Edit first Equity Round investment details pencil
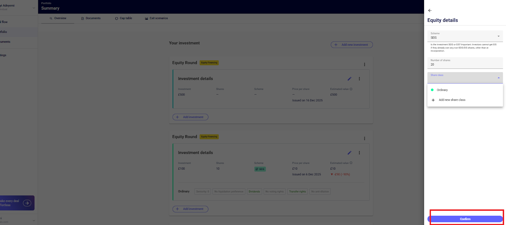 coord(349,79)
